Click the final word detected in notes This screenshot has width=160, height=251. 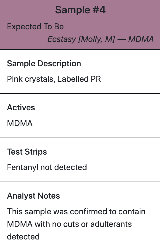coord(23,237)
